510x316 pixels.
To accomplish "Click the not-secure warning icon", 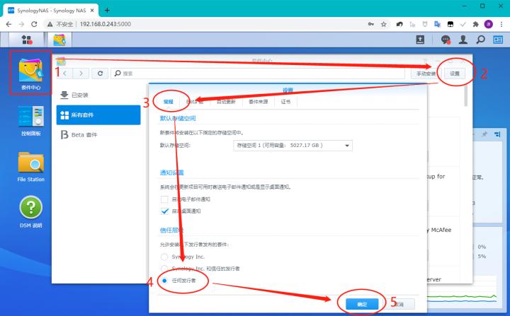I will pos(50,24).
